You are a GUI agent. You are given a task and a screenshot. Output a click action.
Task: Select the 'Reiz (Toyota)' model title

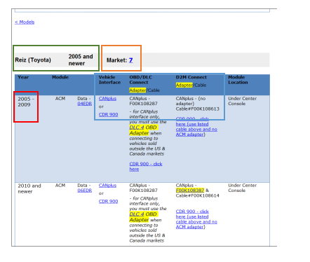point(33,60)
